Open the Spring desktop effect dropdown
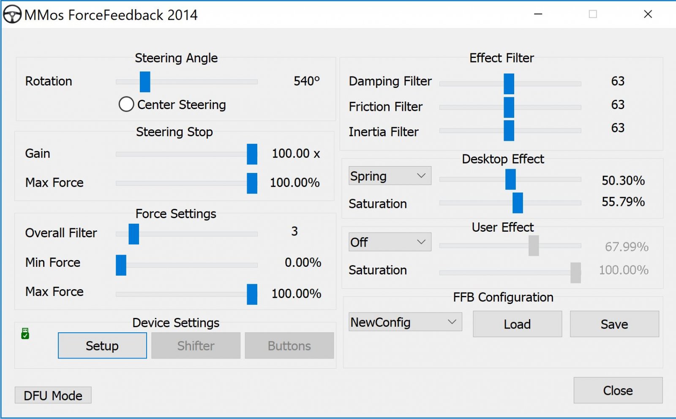Image resolution: width=676 pixels, height=419 pixels. [390, 175]
